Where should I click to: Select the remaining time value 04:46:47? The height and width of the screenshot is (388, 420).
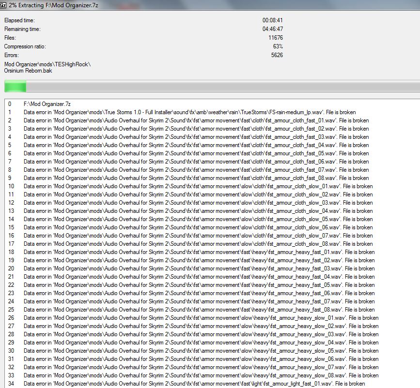click(x=272, y=29)
